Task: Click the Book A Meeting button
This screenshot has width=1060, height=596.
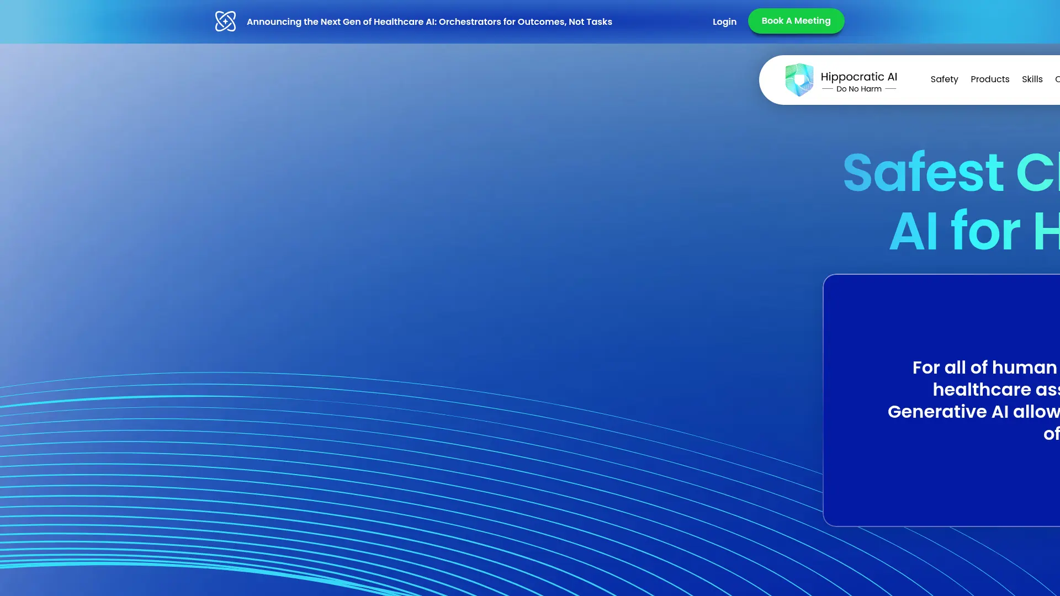Action: click(x=796, y=21)
